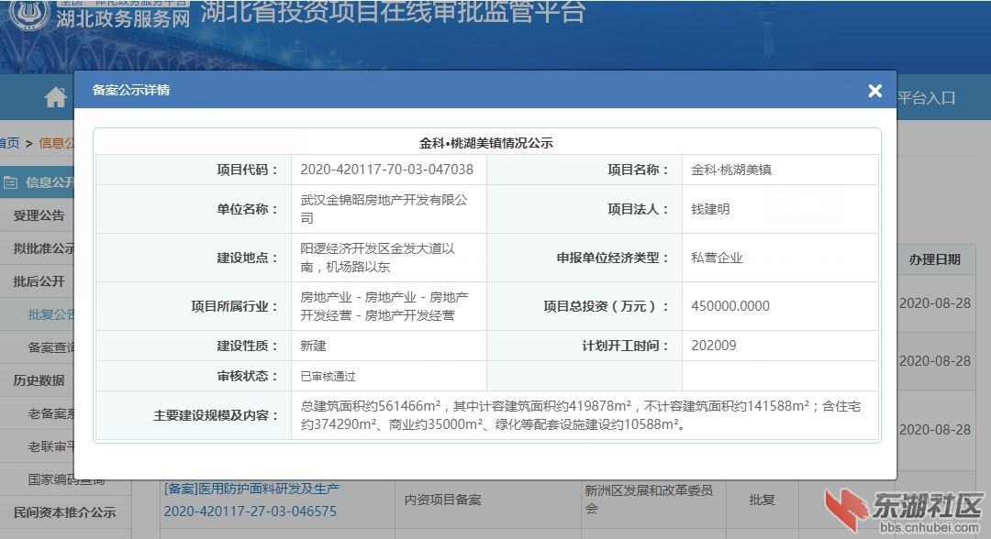
Task: Click the 私营企业 economic type value
Action: pos(717,258)
